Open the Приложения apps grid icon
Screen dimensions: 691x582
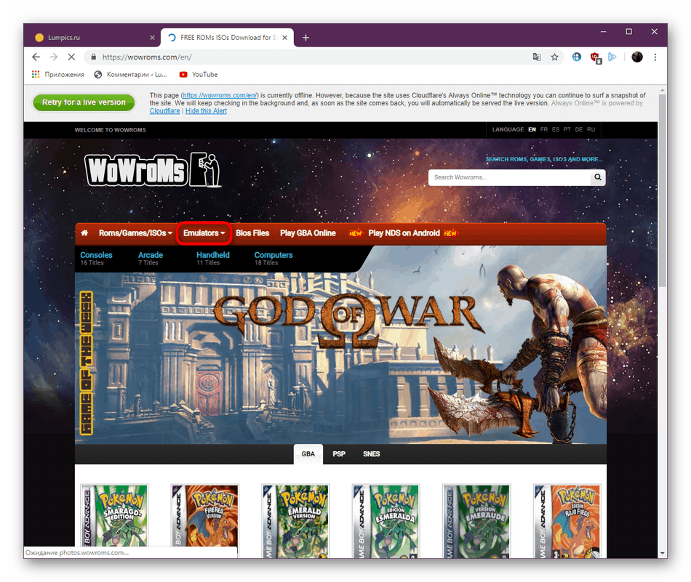tap(36, 74)
